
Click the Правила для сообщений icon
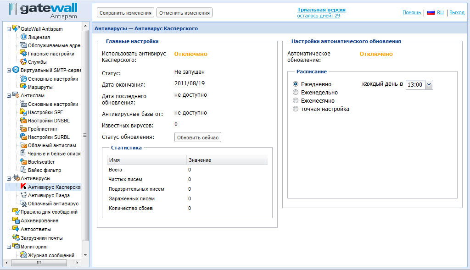[x=16, y=211]
